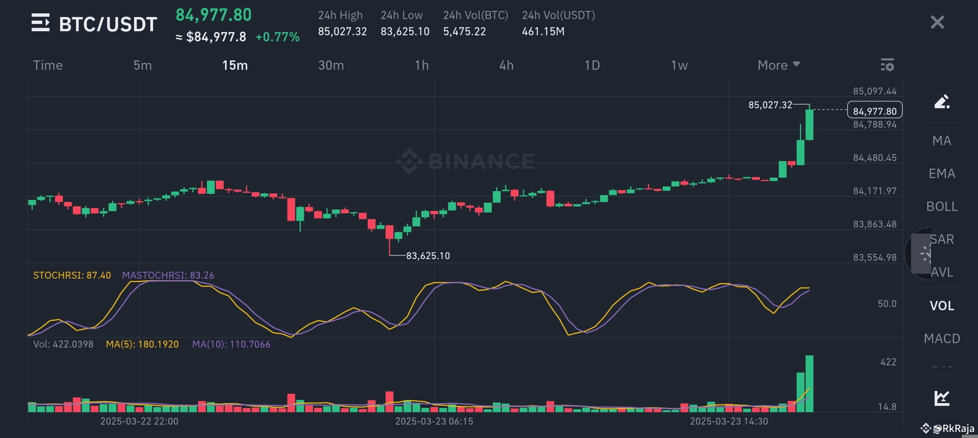Screen dimensions: 978x438
Task: Toggle the BOLL indicator
Action: point(942,206)
